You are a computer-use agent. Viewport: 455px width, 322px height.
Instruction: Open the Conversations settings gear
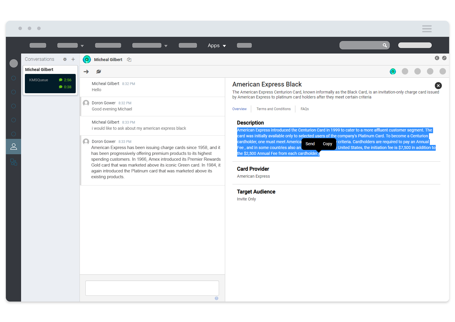point(65,59)
